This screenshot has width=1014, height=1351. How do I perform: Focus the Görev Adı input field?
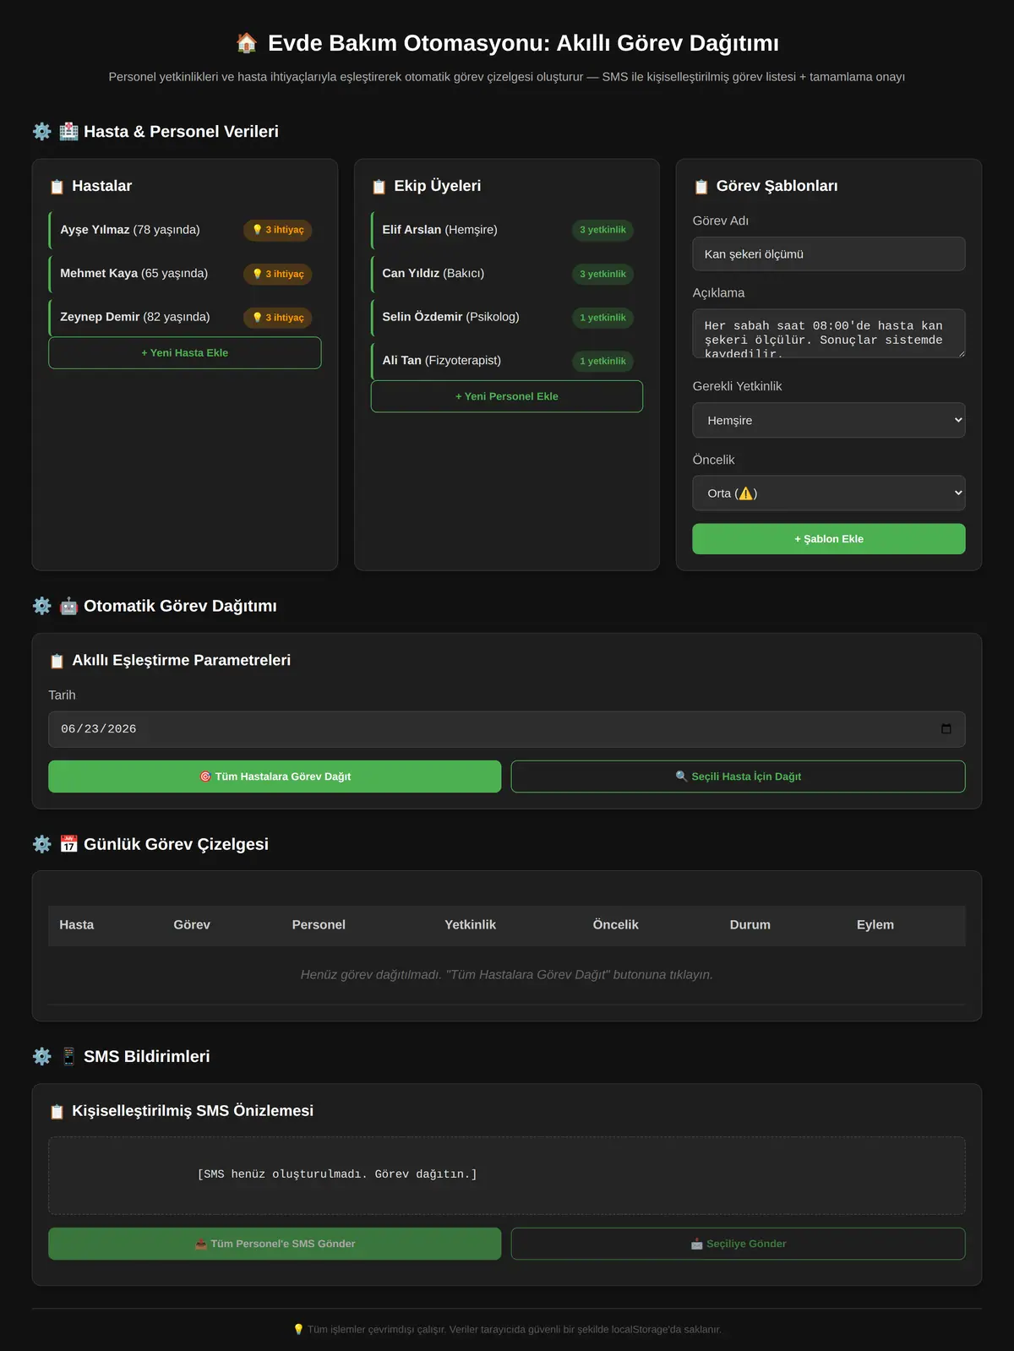click(x=829, y=254)
